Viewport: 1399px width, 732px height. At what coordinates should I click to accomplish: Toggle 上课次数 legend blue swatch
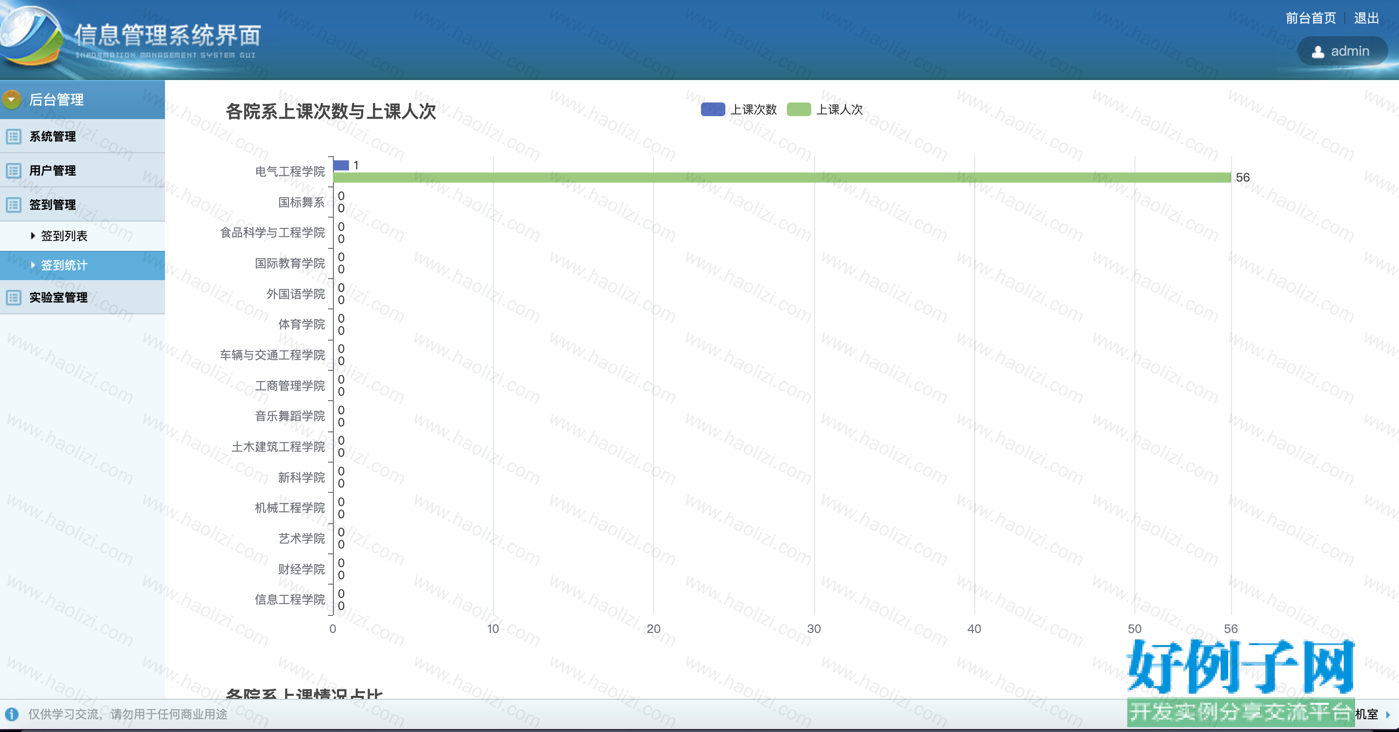(713, 109)
